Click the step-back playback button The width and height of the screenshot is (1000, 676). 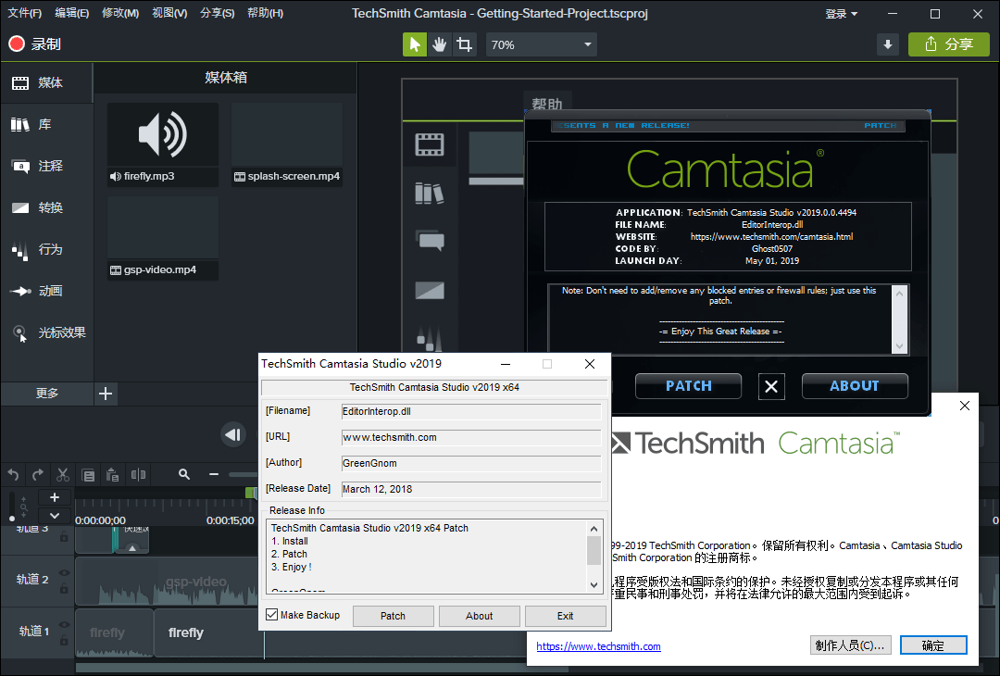[x=232, y=435]
